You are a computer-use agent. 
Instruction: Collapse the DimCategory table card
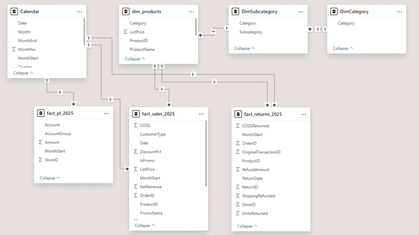pos(343,48)
